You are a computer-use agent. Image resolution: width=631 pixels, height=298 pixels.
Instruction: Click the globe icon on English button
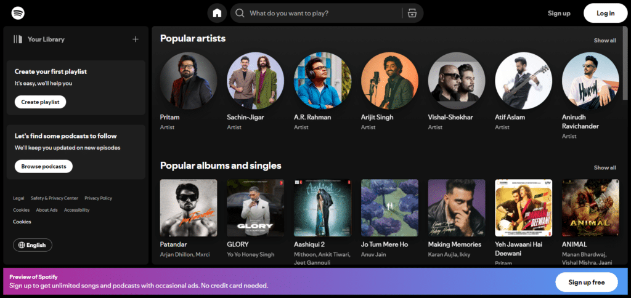pyautogui.click(x=22, y=245)
